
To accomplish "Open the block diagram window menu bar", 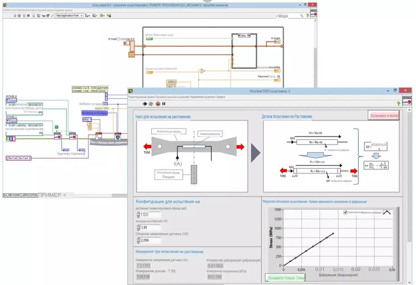I will tap(38, 10).
